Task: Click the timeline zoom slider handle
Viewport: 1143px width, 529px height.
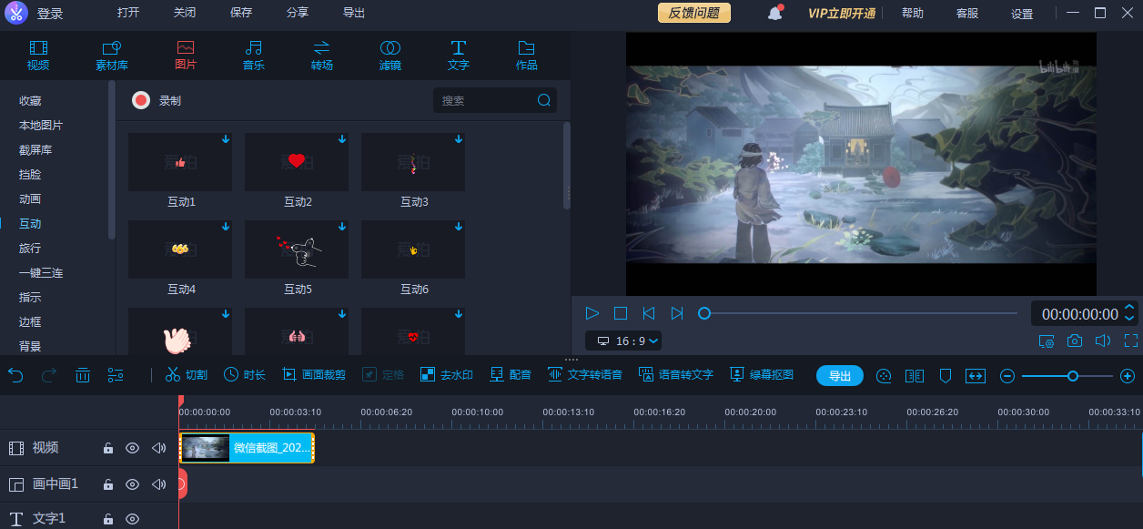Action: point(1073,376)
